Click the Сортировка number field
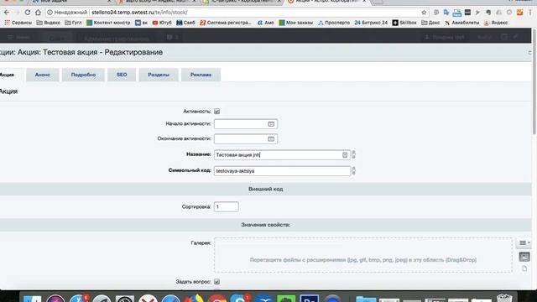Viewport: 537px width, 302px height. [x=226, y=207]
